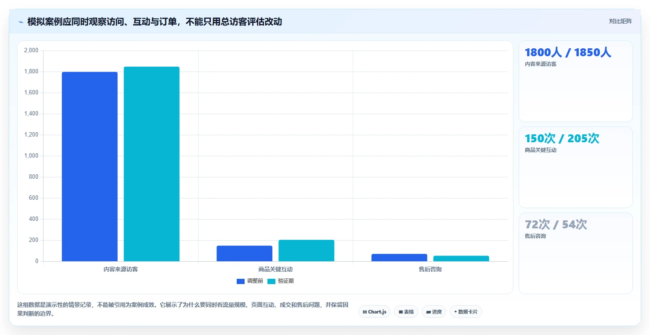
Task: Click the 1,000 y-axis tick label
Action: (x=31, y=156)
